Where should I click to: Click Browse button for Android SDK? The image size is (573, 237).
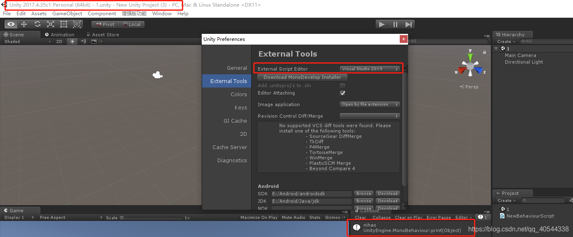[364, 194]
